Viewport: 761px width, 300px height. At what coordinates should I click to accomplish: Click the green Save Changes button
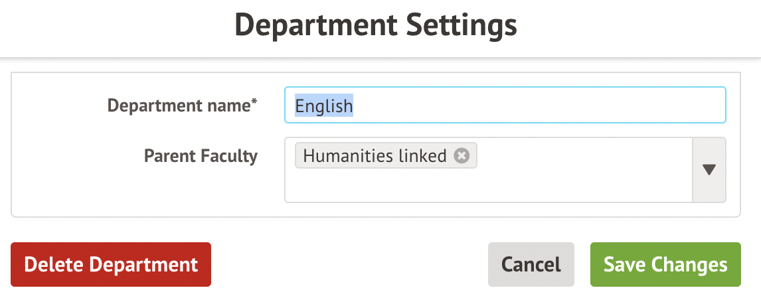[665, 264]
